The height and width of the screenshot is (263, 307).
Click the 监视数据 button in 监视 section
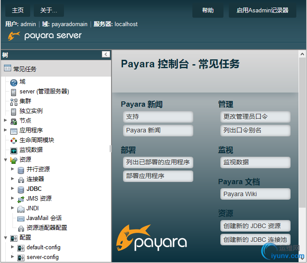coord(255,162)
